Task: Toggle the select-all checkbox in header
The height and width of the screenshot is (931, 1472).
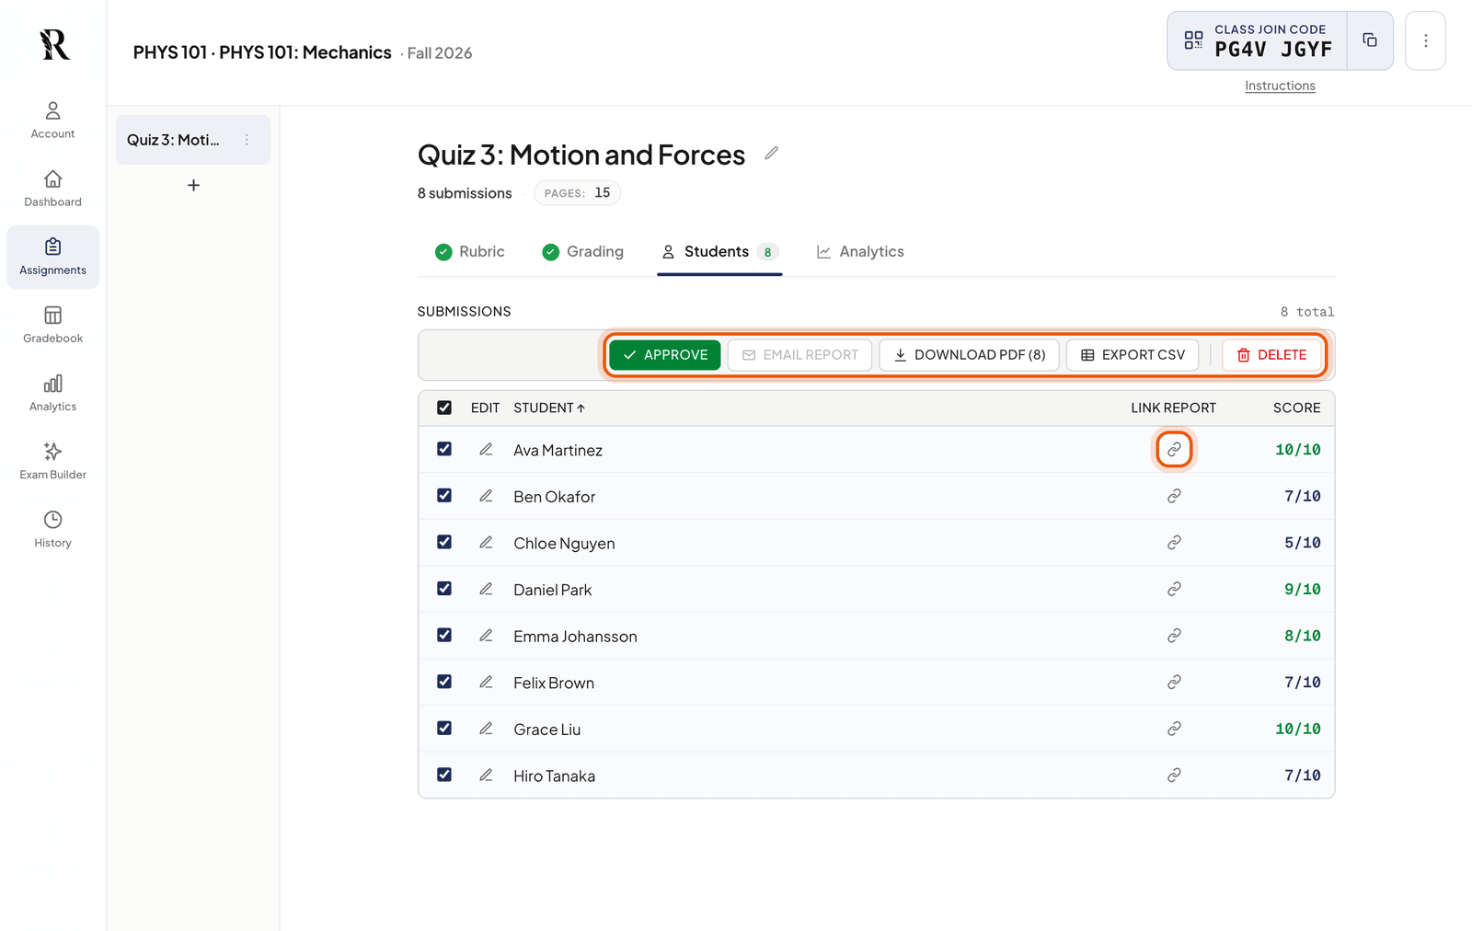Action: pos(444,408)
